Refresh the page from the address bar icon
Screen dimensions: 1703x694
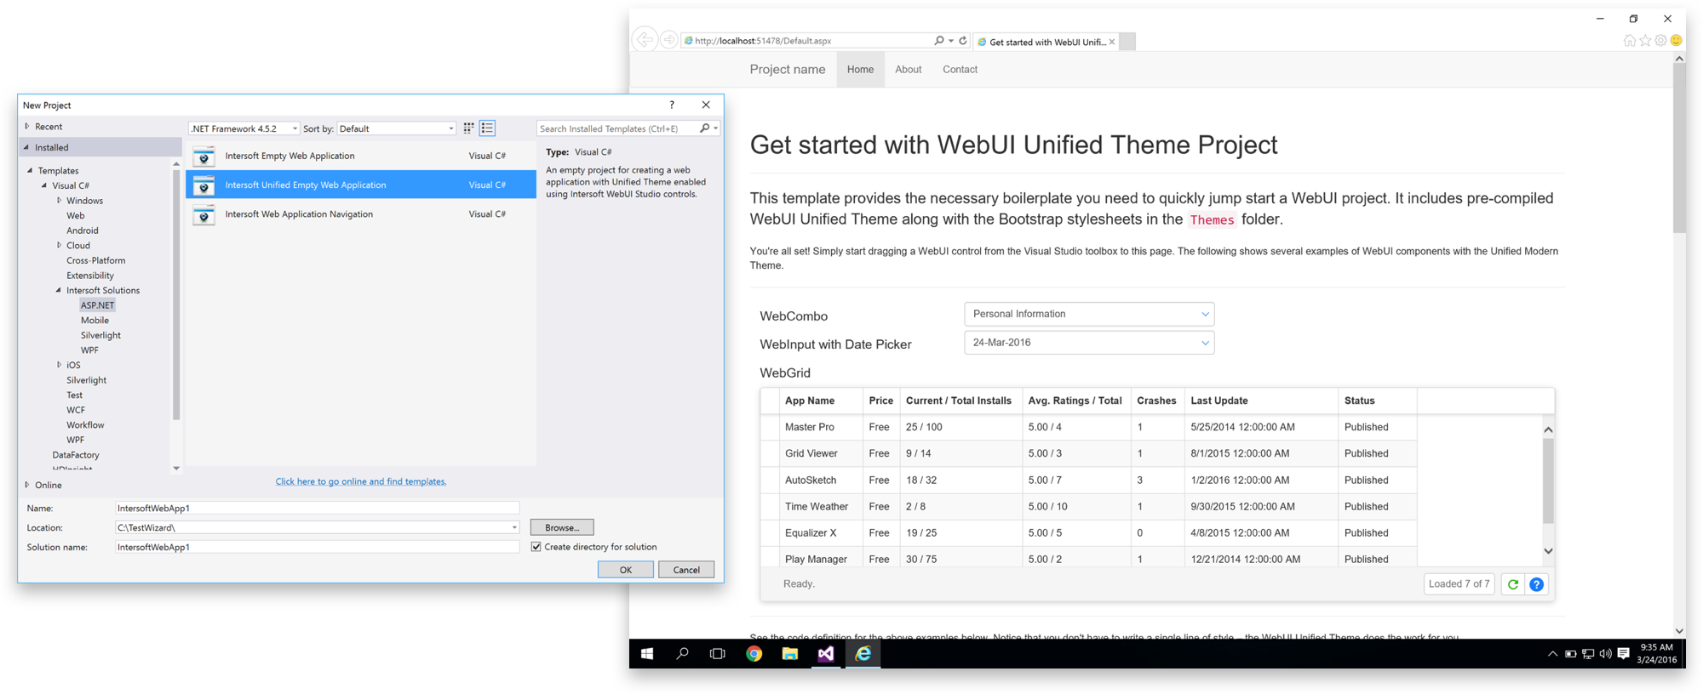click(963, 40)
